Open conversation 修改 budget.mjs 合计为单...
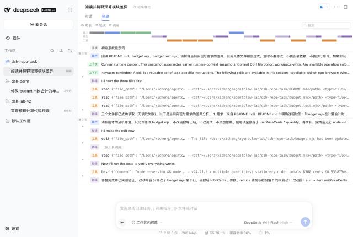The width and height of the screenshot is (353, 237). 39,91
